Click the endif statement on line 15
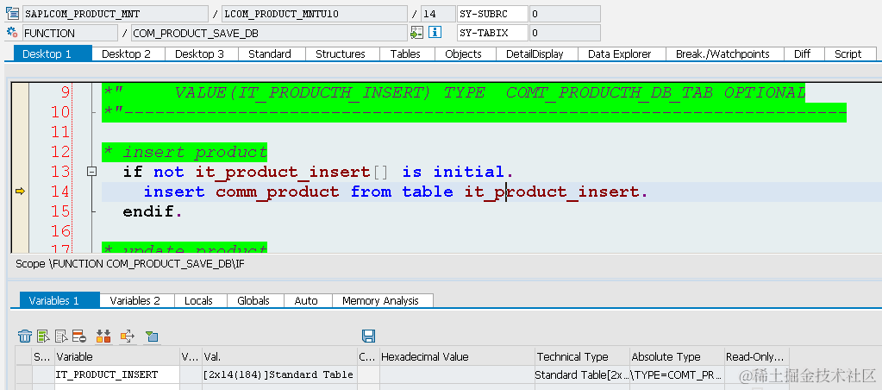Screen dimensions: 882x390 click(x=153, y=212)
